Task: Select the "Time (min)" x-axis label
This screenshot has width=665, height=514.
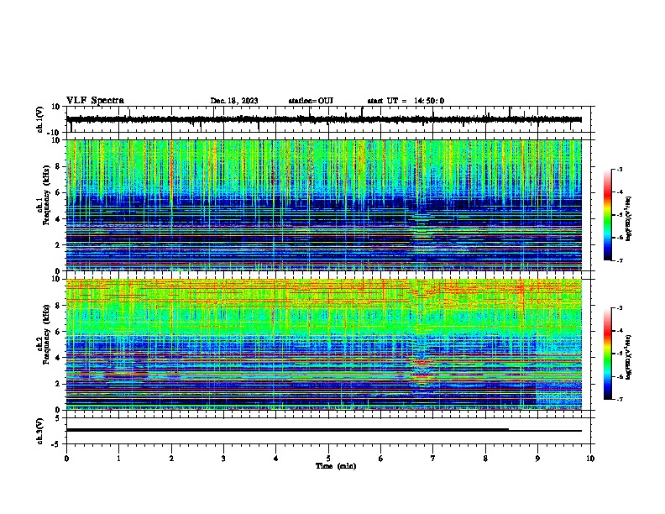Action: (336, 466)
